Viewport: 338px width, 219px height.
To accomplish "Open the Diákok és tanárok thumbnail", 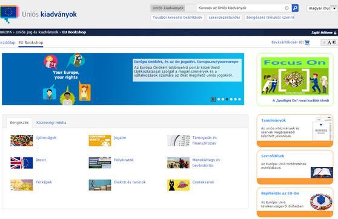I will click(x=100, y=185).
